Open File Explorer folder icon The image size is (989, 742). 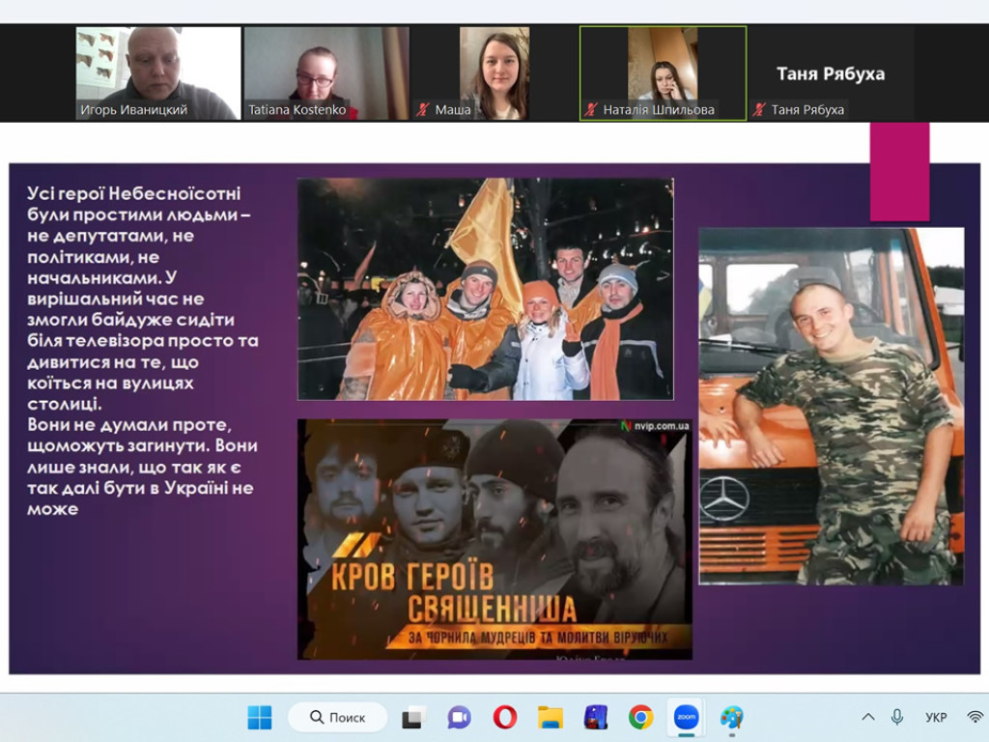(x=550, y=718)
